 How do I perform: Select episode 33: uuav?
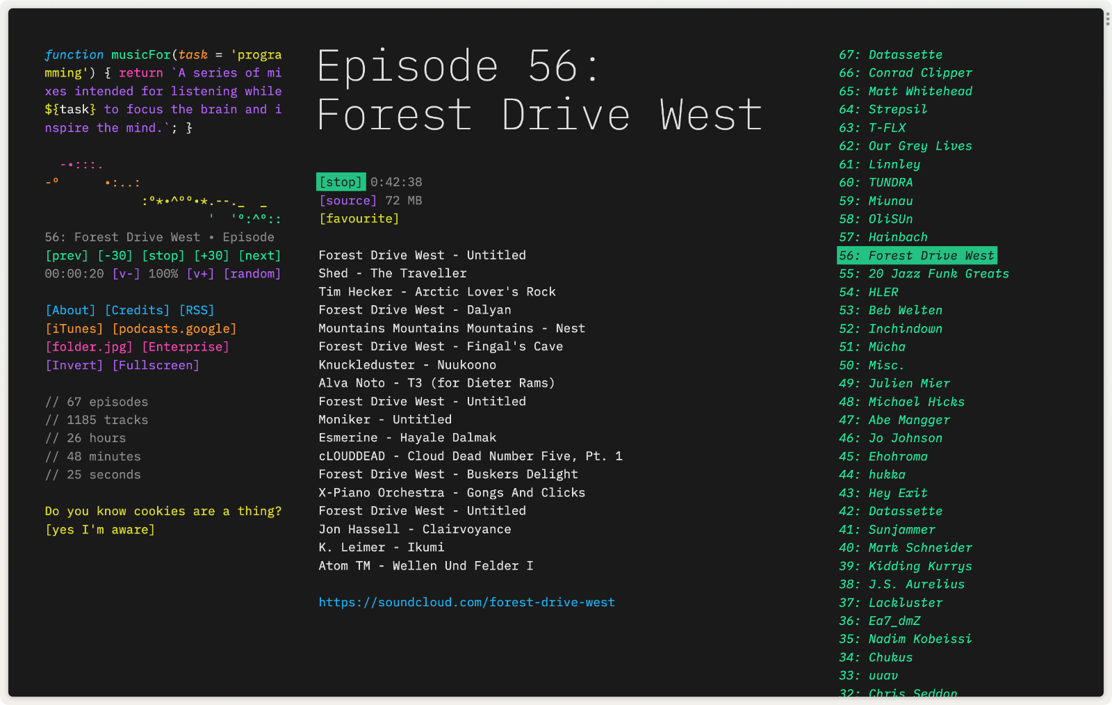[x=869, y=676]
